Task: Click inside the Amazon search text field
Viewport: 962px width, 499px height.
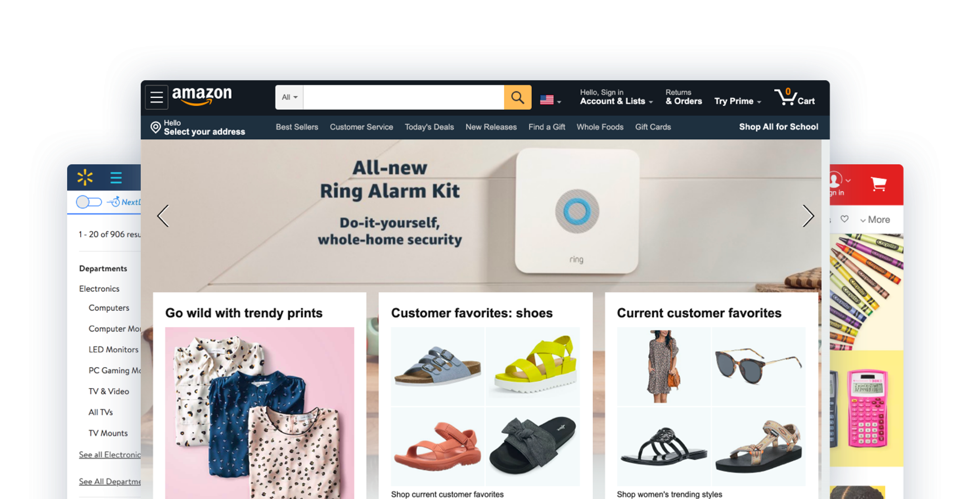Action: [x=403, y=97]
